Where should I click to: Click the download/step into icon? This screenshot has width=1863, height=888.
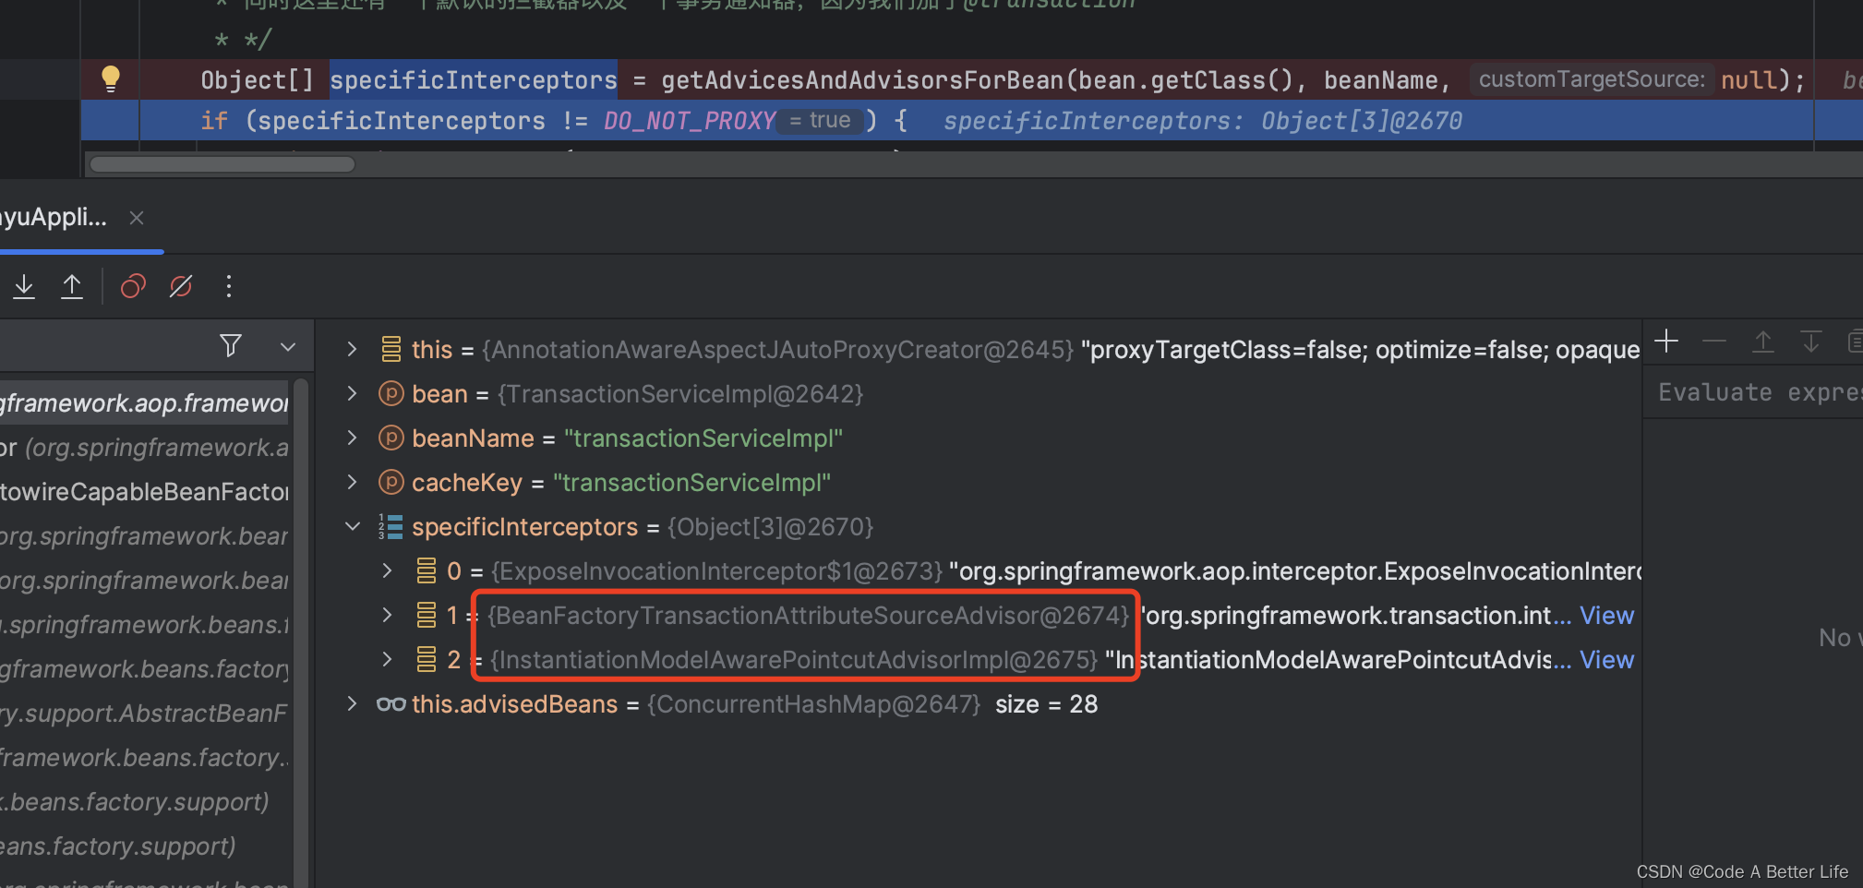pyautogui.click(x=24, y=286)
